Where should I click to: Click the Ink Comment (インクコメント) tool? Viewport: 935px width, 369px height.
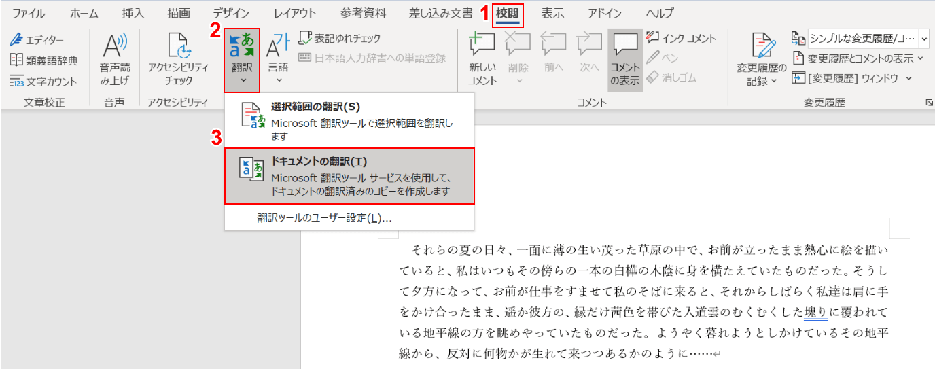pyautogui.click(x=681, y=39)
